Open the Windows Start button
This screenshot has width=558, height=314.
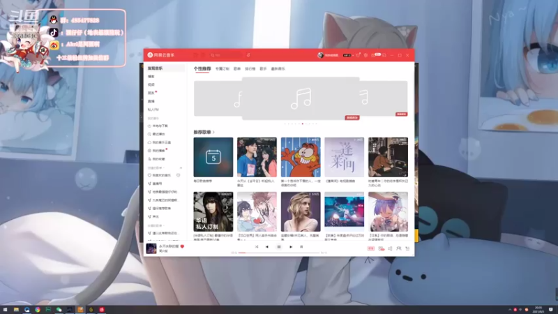click(x=5, y=310)
